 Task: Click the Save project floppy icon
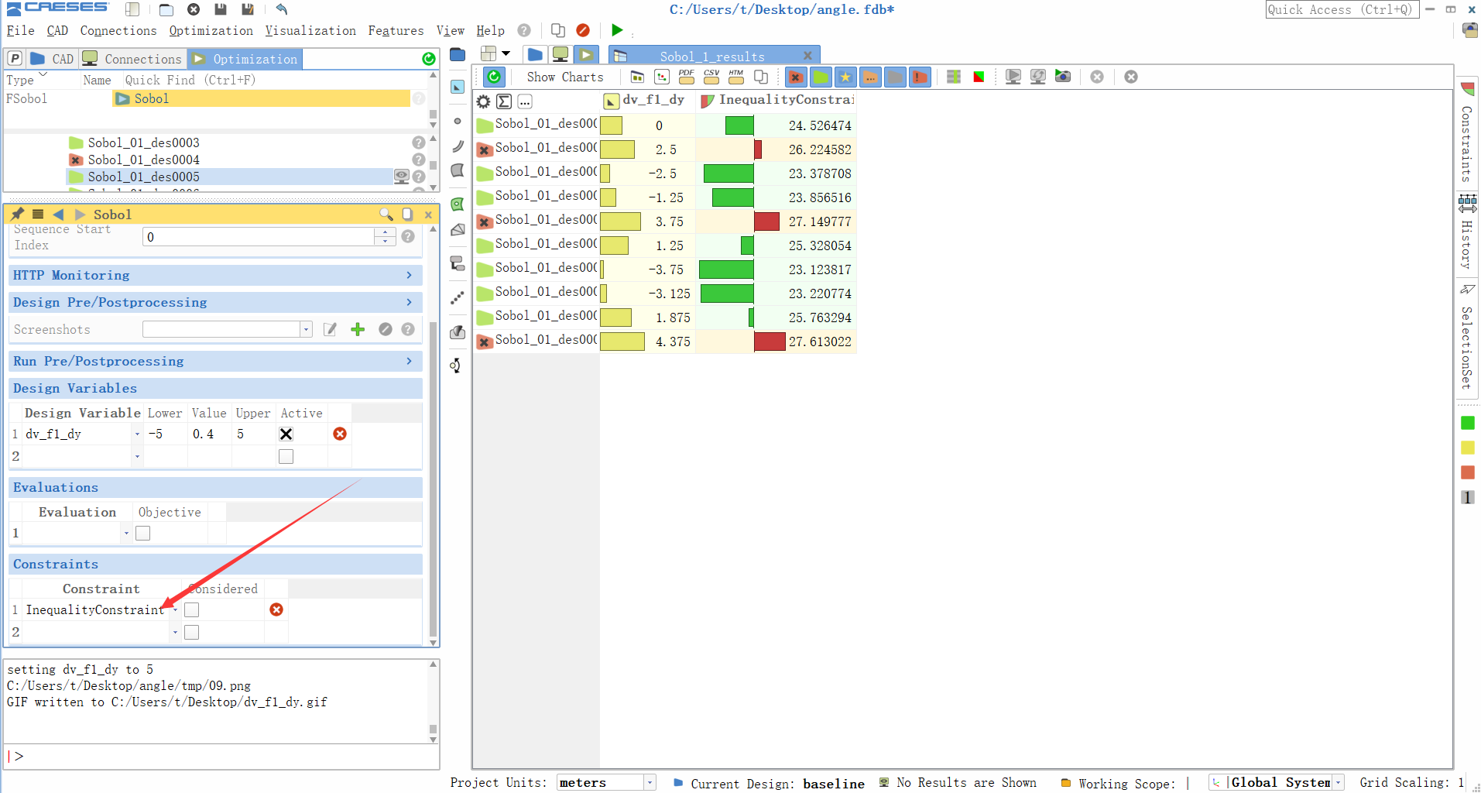pyautogui.click(x=221, y=9)
